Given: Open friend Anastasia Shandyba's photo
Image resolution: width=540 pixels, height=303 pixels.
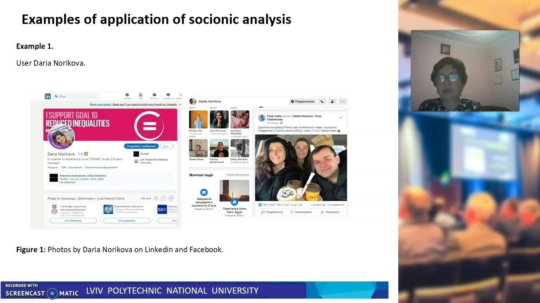Looking at the screenshot, I should point(240,119).
